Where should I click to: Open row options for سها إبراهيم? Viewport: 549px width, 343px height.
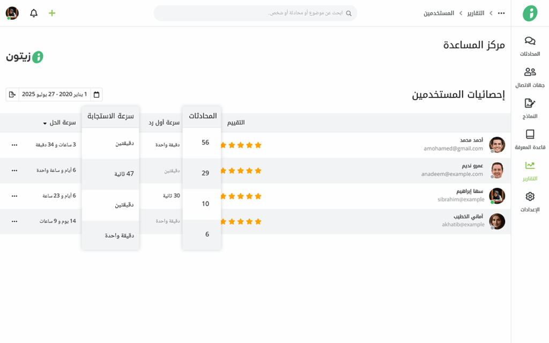click(14, 196)
